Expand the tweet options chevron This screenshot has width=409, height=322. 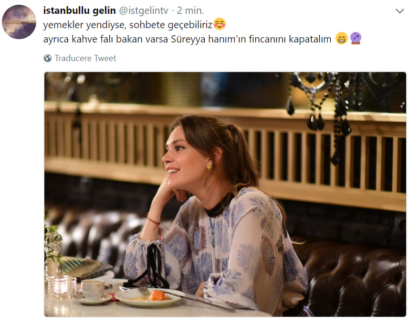(399, 10)
